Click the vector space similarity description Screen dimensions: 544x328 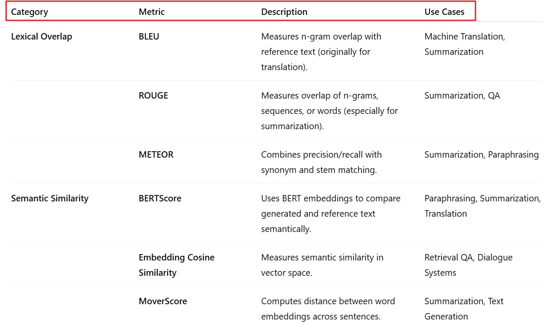322,265
